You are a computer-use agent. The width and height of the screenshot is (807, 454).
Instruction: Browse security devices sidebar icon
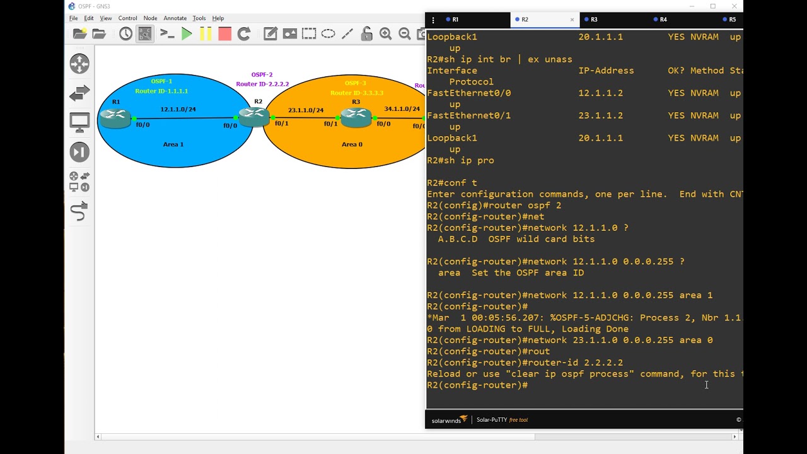(x=79, y=152)
